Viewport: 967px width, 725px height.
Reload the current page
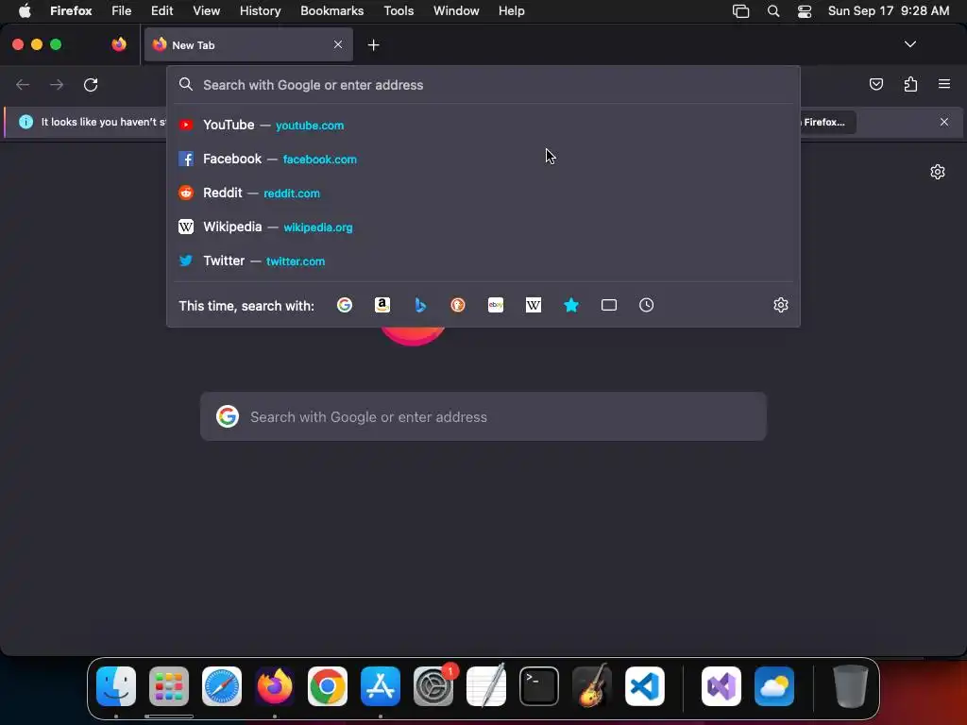coord(91,84)
